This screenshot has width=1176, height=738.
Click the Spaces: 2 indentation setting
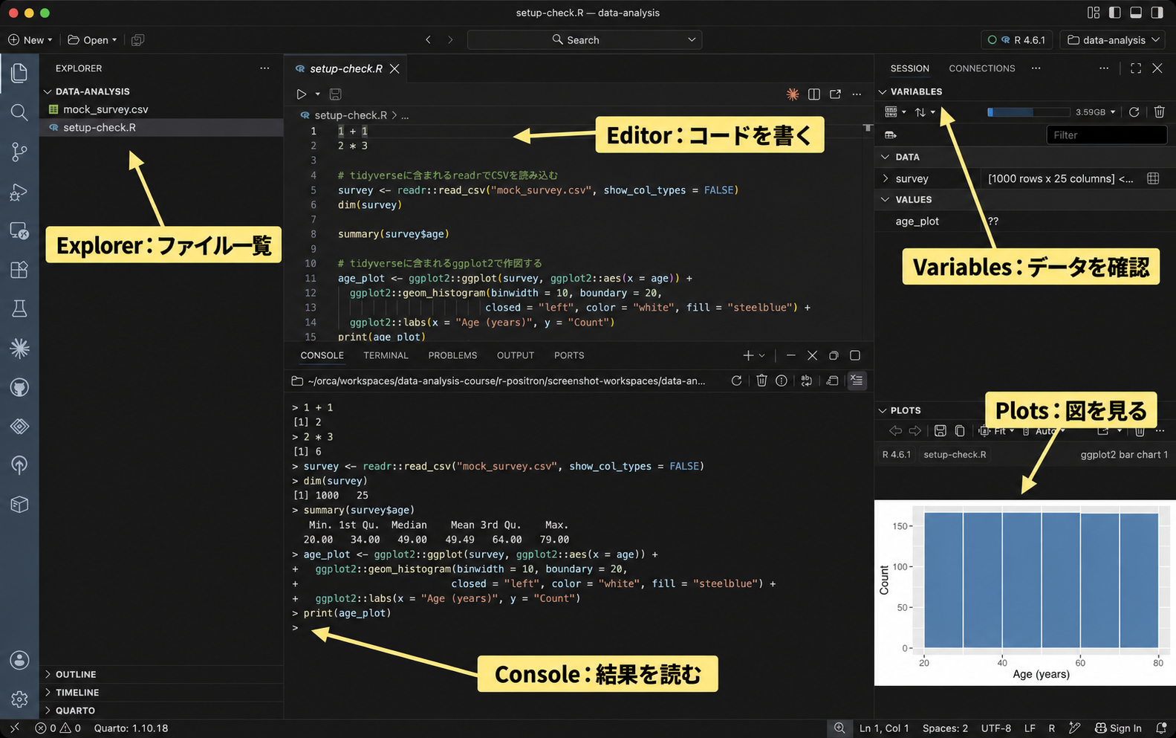pos(945,728)
